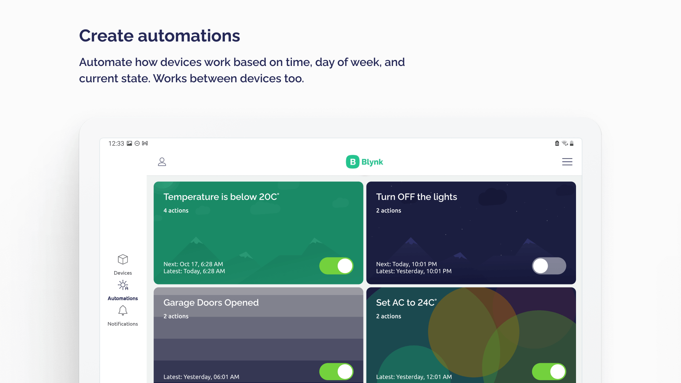This screenshot has width=681, height=383.
Task: Open the Garage Doors Opened card
Action: click(x=258, y=335)
